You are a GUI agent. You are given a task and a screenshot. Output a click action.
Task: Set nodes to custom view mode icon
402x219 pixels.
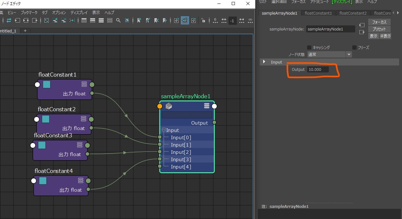coord(110,20)
